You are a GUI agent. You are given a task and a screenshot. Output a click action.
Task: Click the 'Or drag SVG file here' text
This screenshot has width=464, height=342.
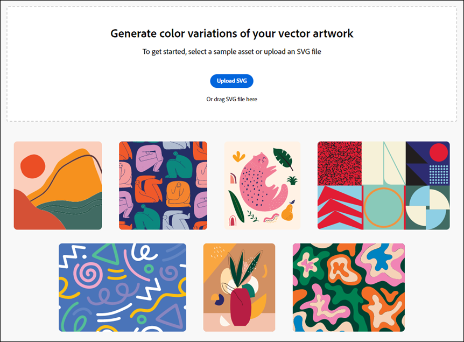coord(231,99)
